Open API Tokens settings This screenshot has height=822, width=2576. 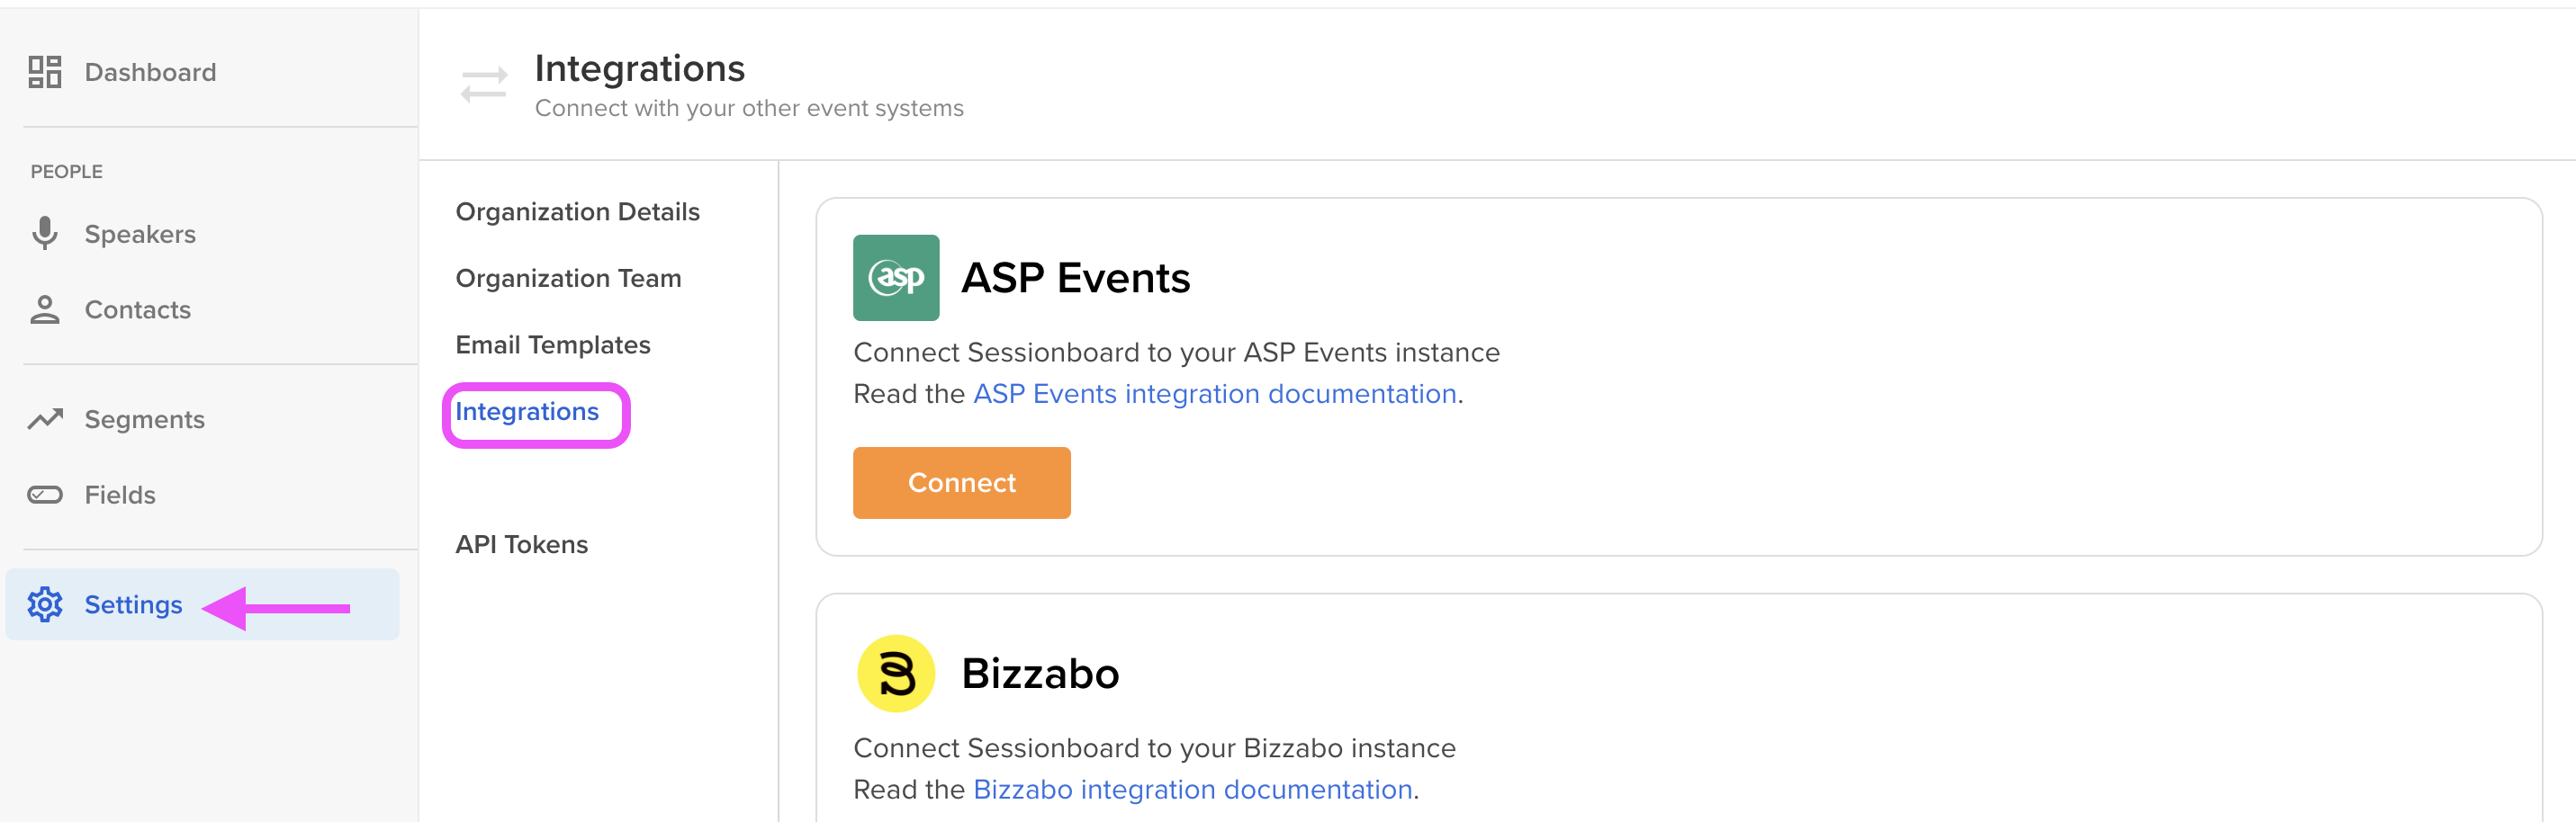(522, 544)
